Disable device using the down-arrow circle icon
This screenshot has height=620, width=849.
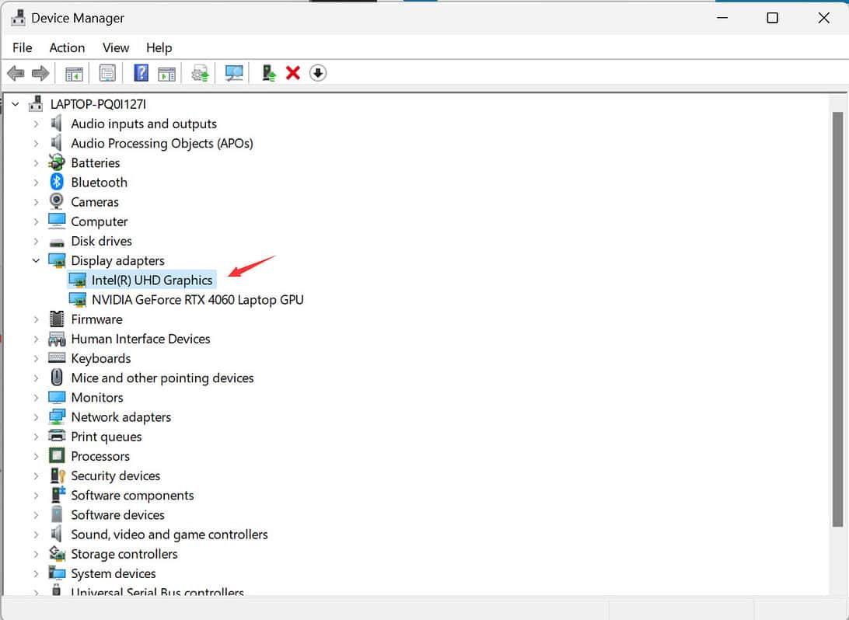pos(318,73)
